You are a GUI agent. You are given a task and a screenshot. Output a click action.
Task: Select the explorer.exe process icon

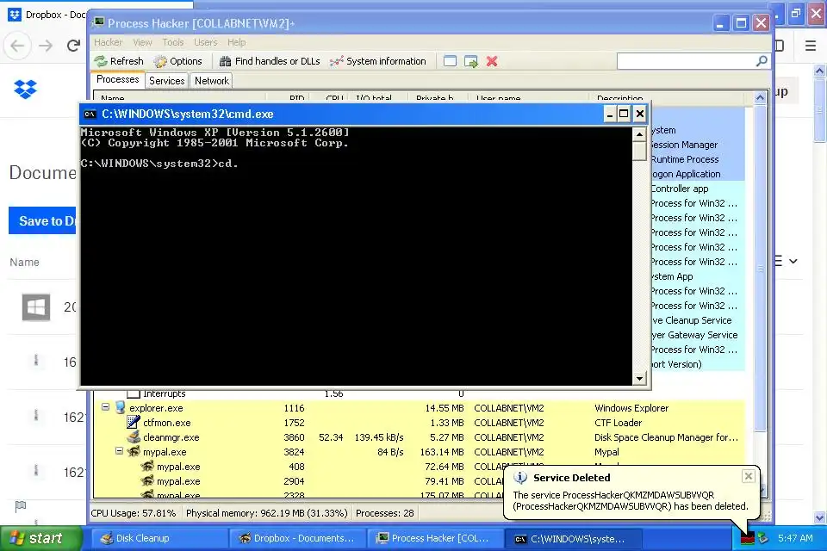coord(121,407)
